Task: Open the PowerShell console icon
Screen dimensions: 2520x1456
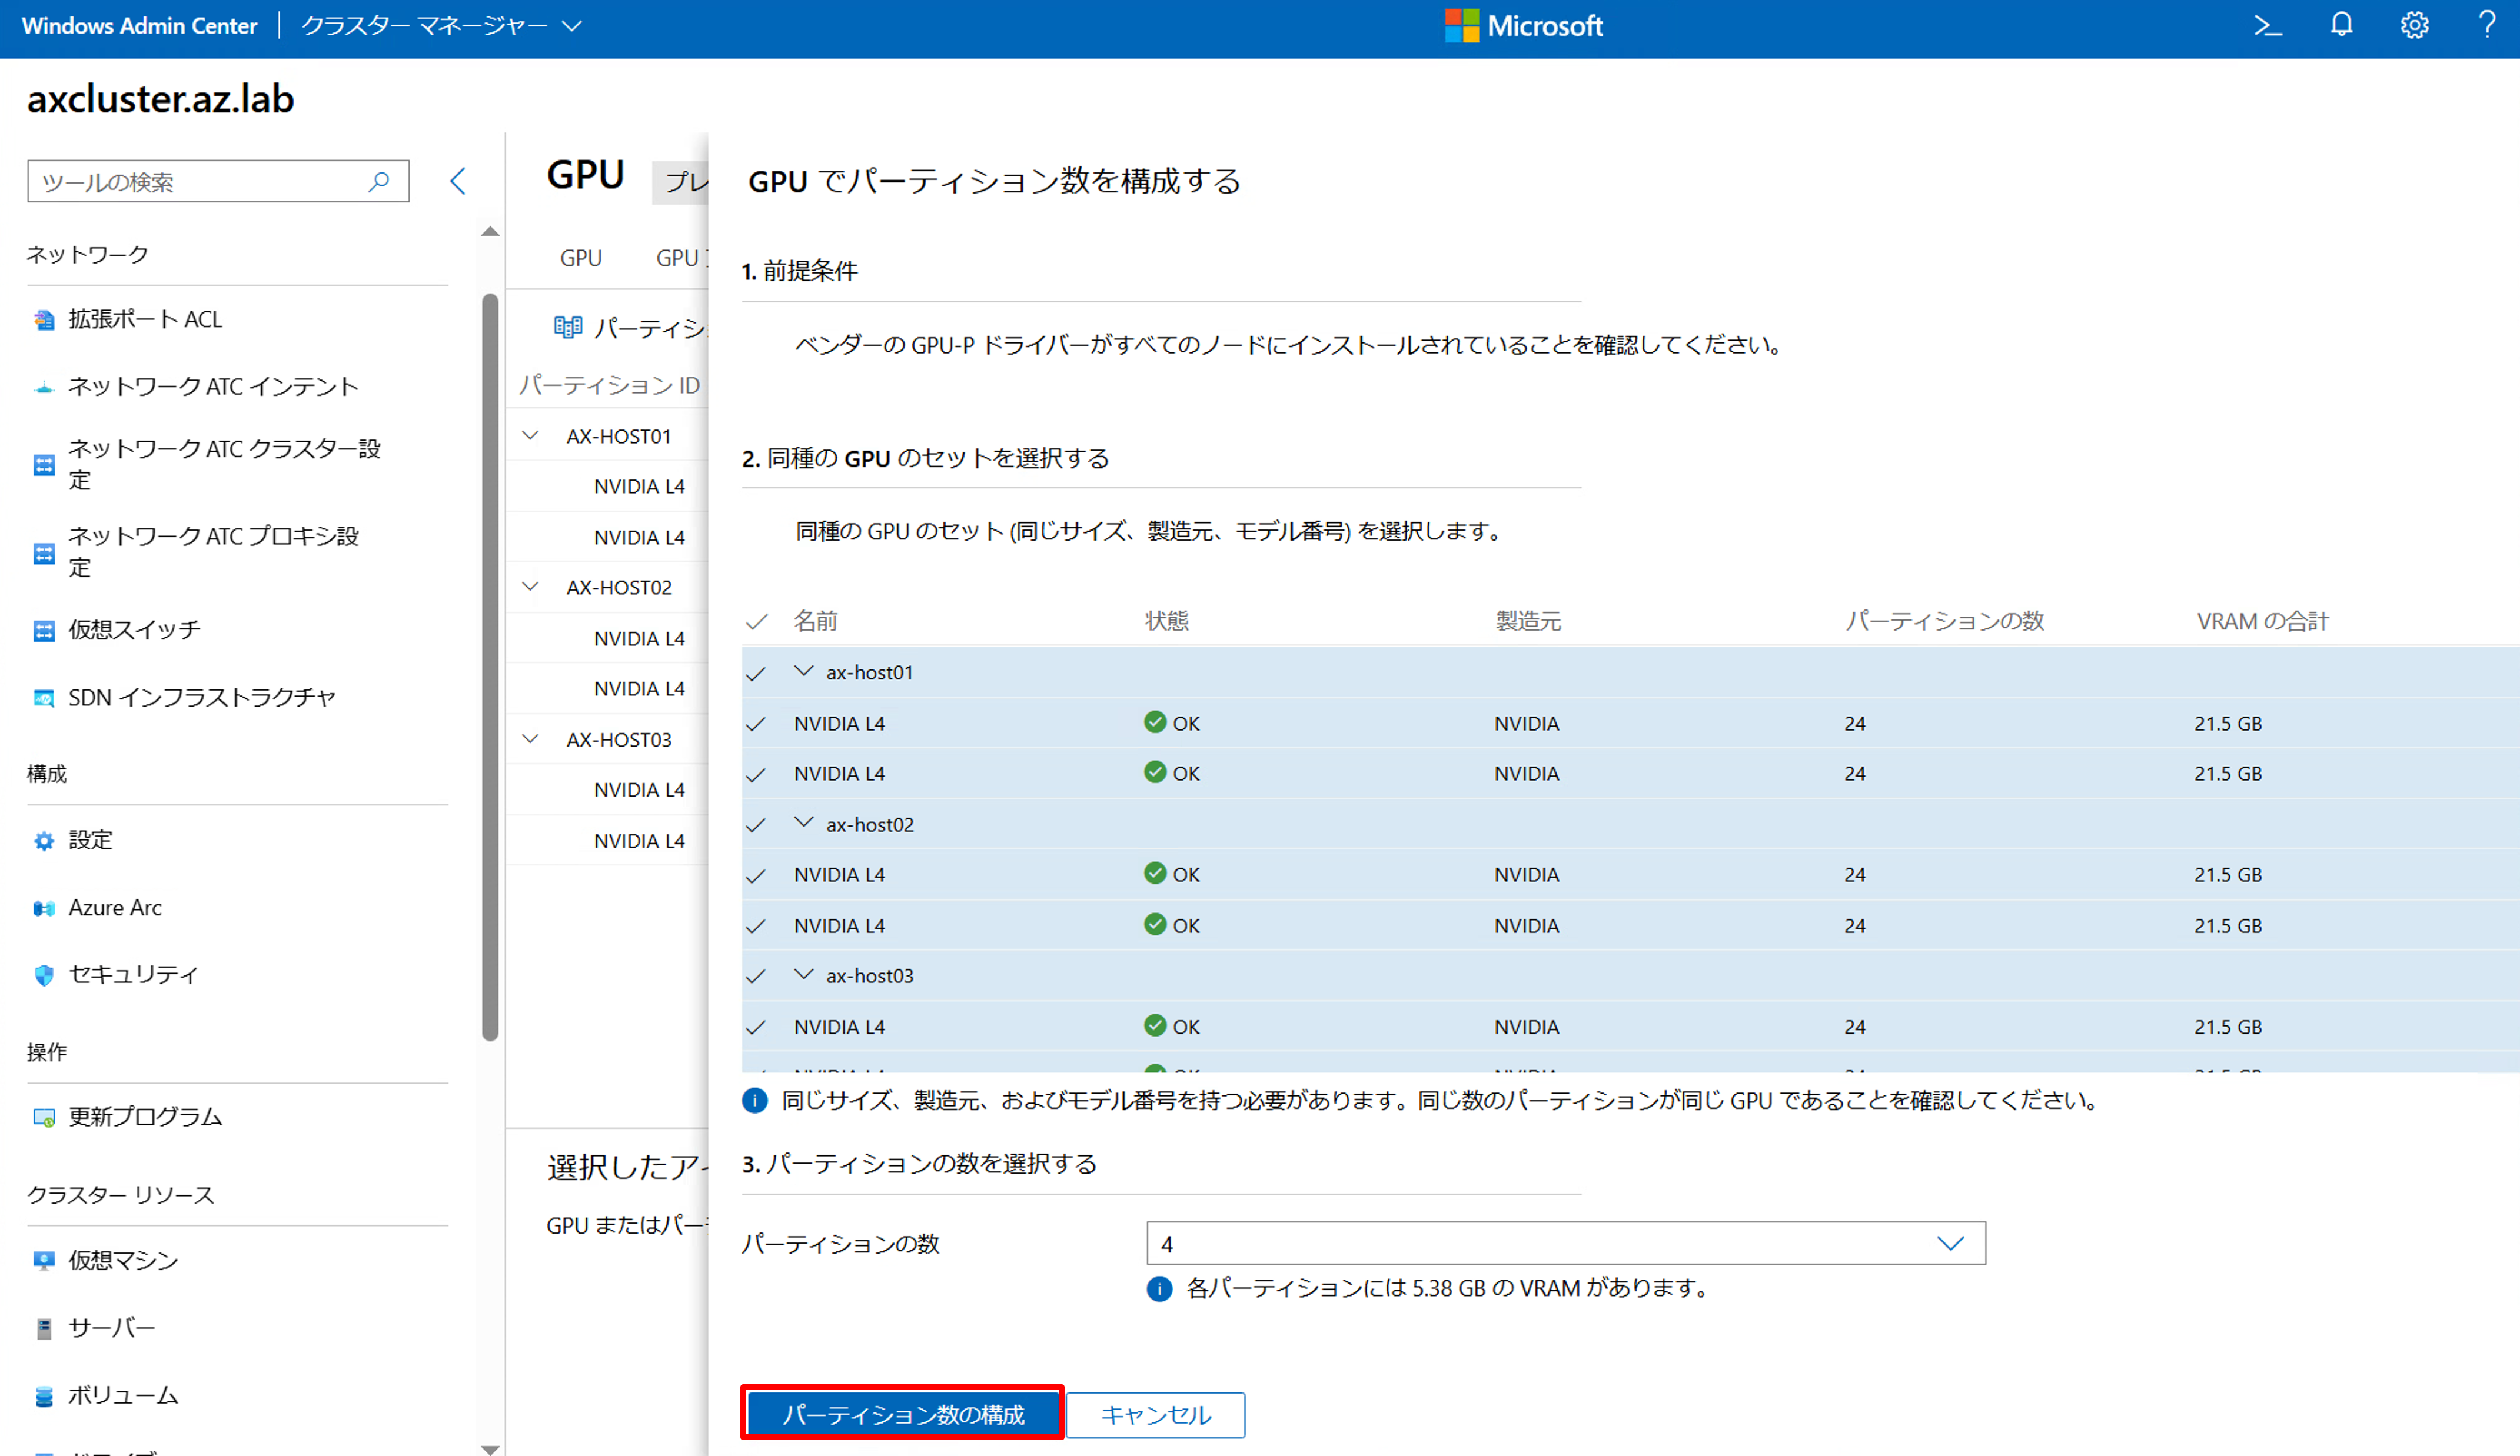Action: click(2267, 26)
